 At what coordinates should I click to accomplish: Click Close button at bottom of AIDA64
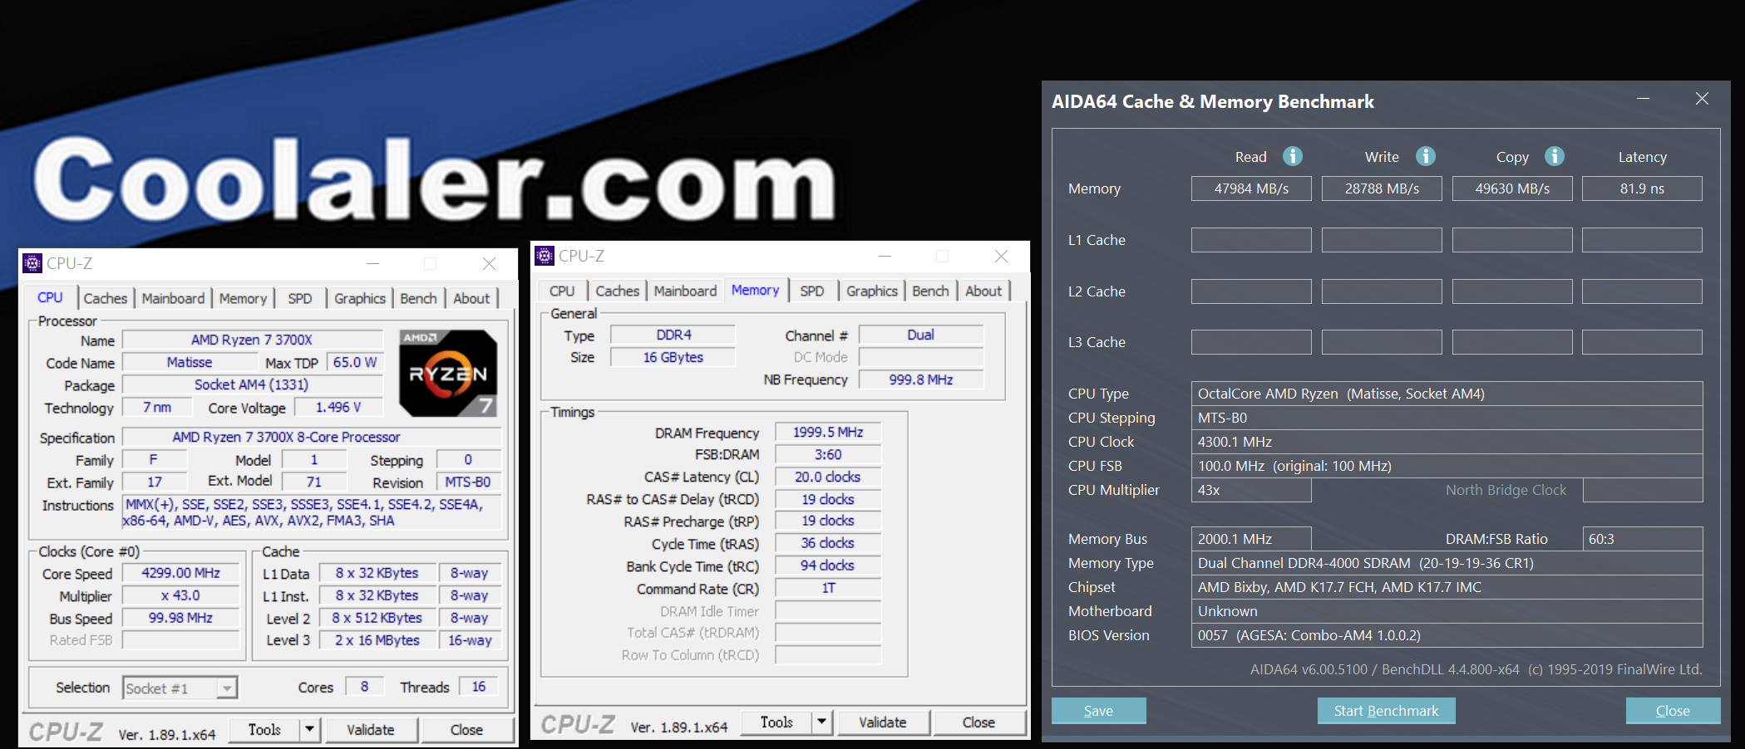click(x=1673, y=711)
